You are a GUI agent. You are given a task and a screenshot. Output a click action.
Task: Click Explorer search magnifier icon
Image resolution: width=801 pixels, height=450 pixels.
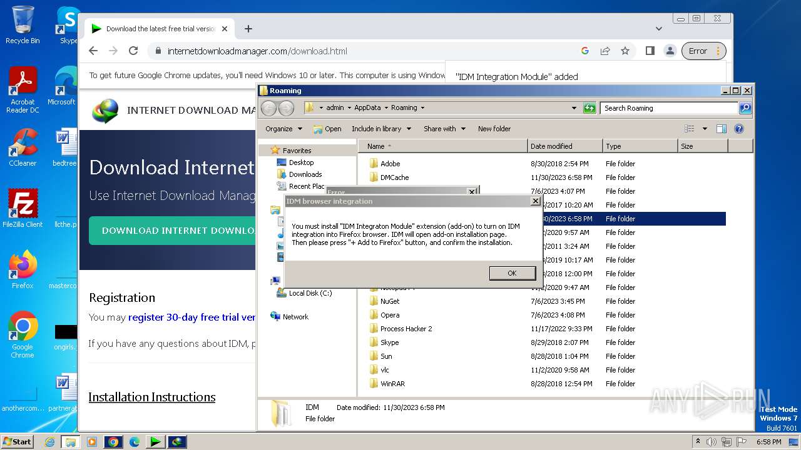click(x=745, y=108)
